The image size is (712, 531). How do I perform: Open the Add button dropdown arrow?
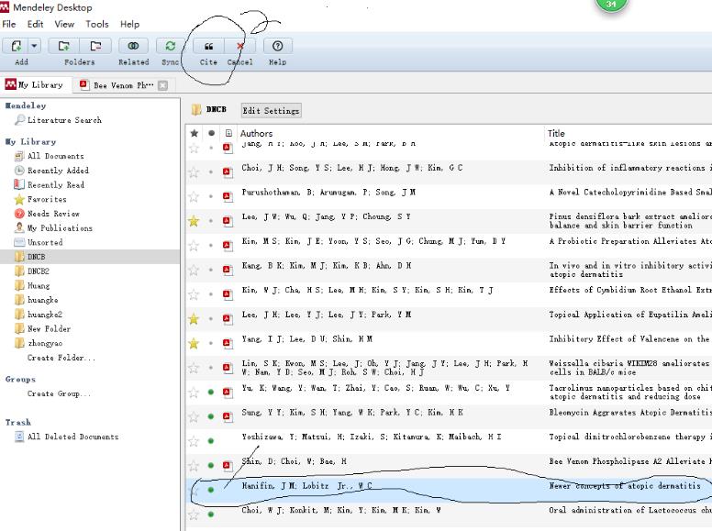pyautogui.click(x=35, y=46)
